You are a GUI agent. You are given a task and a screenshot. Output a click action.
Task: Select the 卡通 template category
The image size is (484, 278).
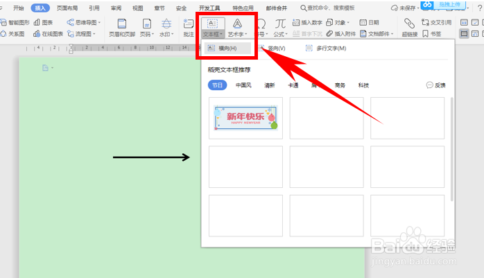[293, 85]
